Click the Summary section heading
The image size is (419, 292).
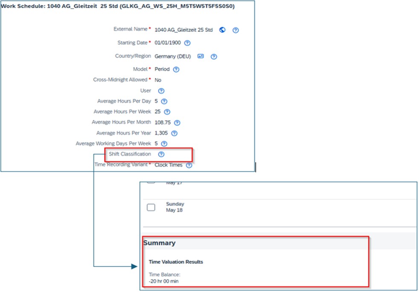point(159,243)
